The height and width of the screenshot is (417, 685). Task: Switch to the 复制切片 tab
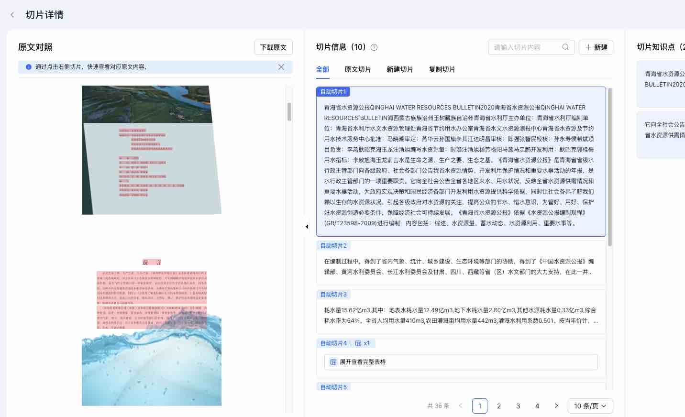442,69
